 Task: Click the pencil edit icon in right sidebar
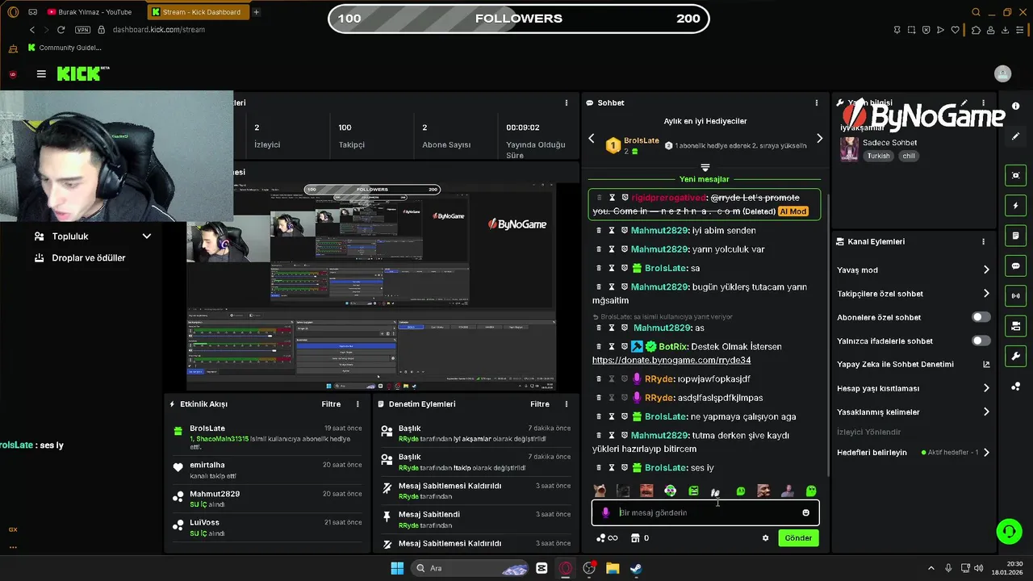1015,136
